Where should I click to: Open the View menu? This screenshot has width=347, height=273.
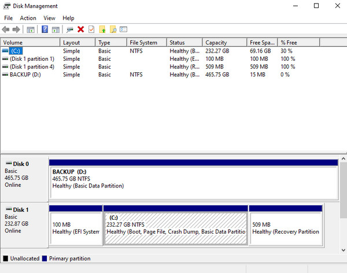coord(49,18)
